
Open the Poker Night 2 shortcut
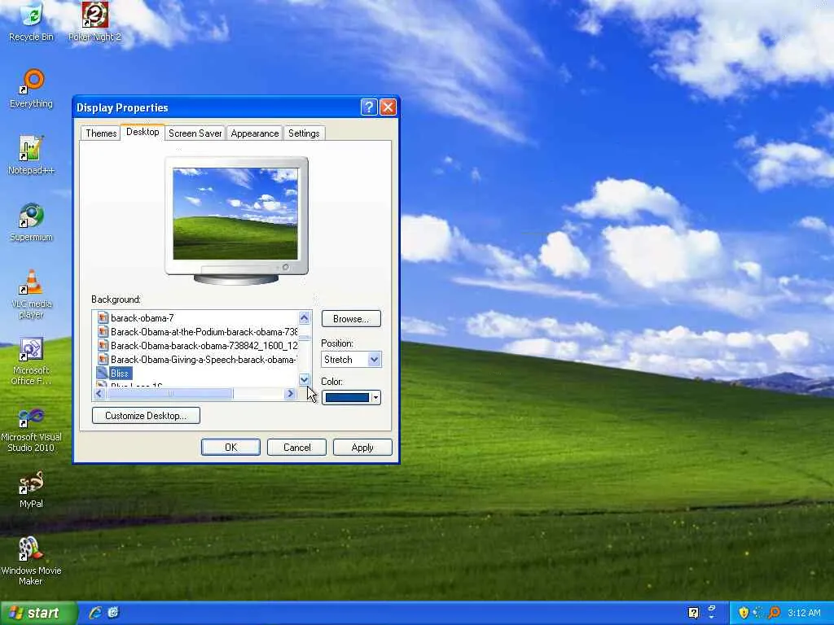(x=94, y=21)
